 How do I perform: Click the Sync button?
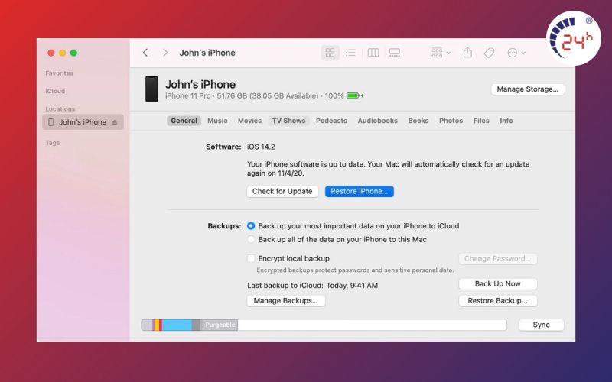coord(541,325)
